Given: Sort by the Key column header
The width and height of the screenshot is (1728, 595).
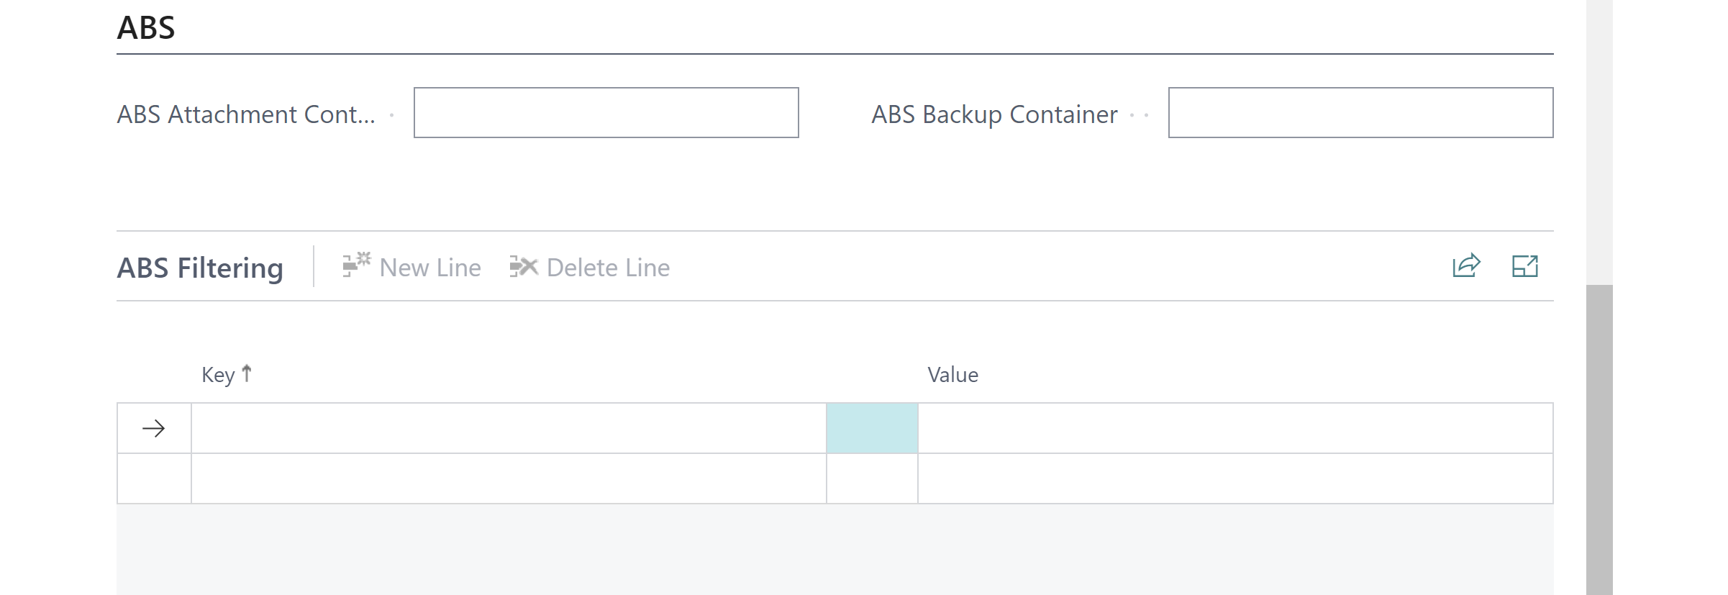Looking at the screenshot, I should 218,375.
